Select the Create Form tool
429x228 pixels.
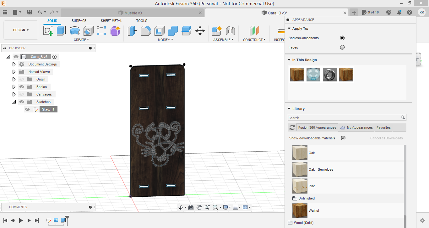[115, 31]
